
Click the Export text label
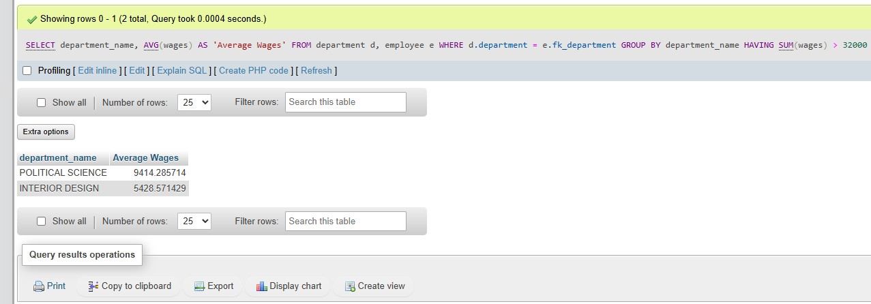click(220, 286)
